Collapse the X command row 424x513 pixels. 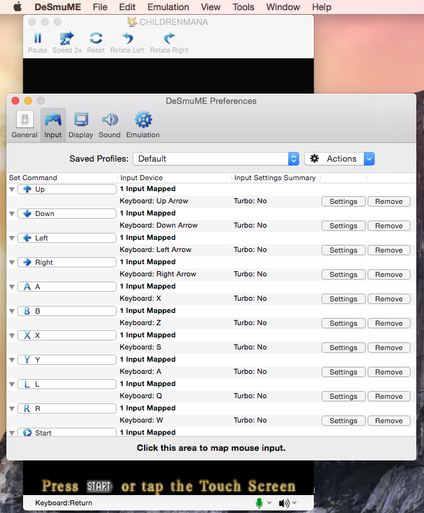[12, 335]
